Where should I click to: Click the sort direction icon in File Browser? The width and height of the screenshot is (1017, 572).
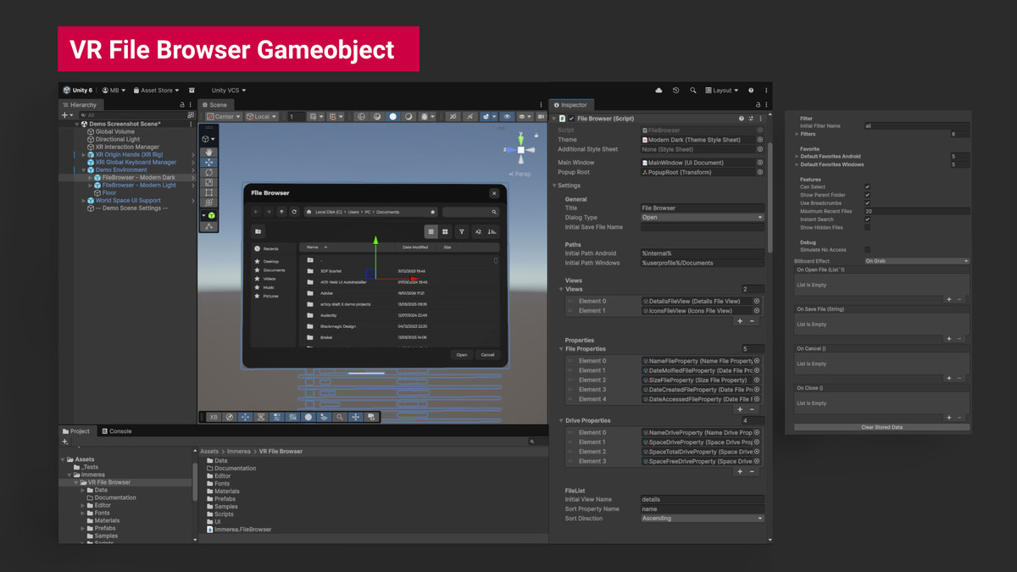click(492, 231)
